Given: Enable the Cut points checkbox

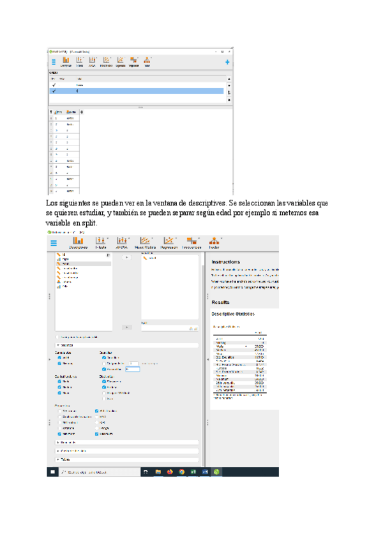Looking at the screenshot, I should pos(104,363).
